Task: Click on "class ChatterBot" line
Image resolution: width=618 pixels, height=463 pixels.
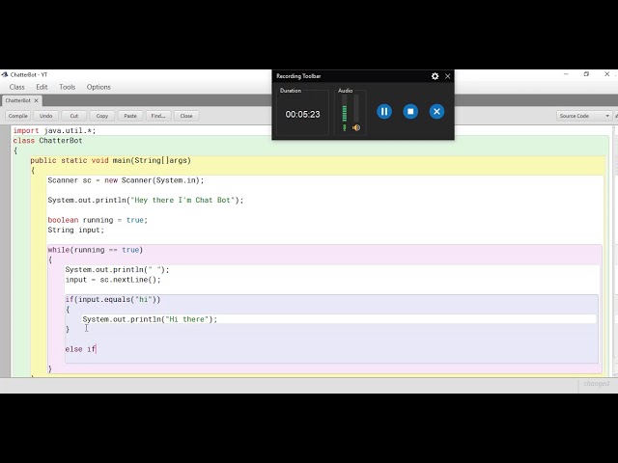Action: point(47,141)
